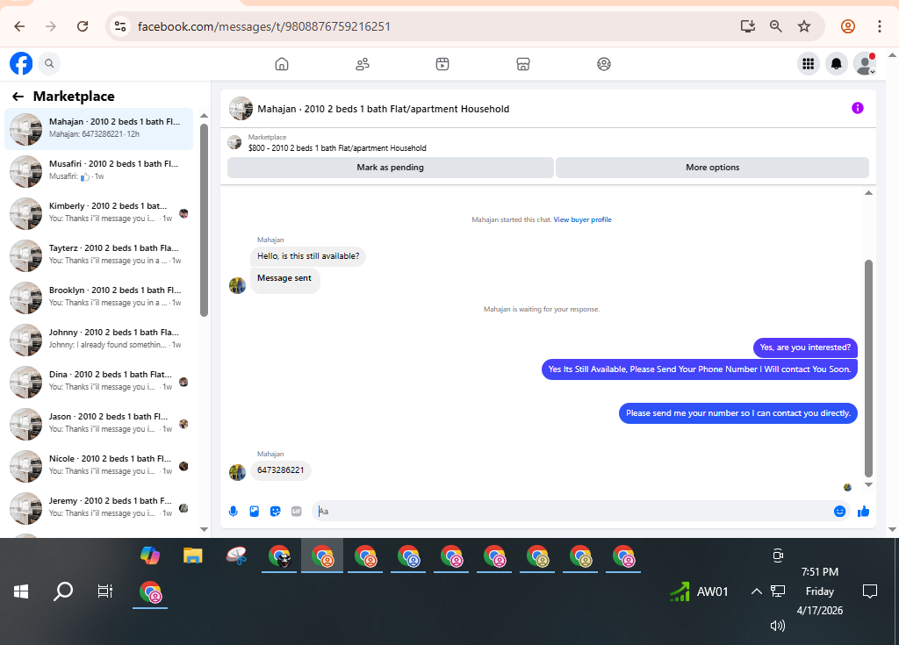This screenshot has width=899, height=645.
Task: Open File Explorer from the taskbar
Action: tap(193, 555)
